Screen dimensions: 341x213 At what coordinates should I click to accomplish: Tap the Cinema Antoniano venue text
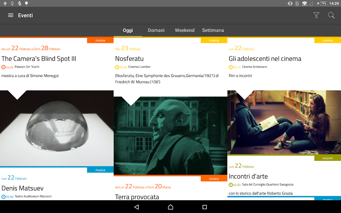coord(254,67)
